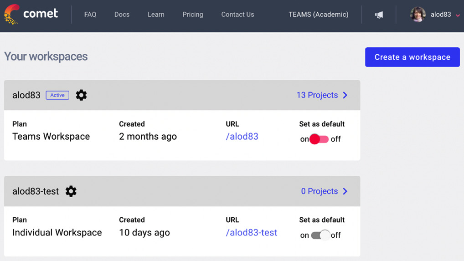
Task: Select 'Individual Workspace' plan text
Action: [57, 232]
